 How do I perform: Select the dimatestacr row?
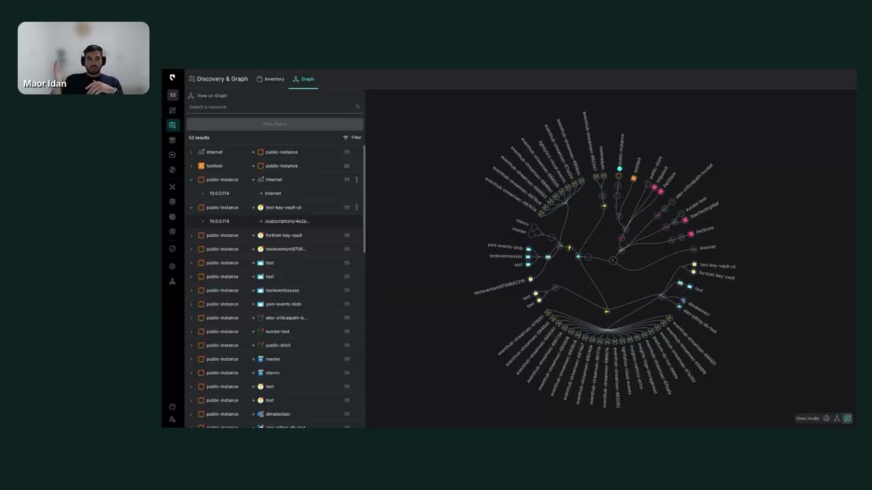275,414
